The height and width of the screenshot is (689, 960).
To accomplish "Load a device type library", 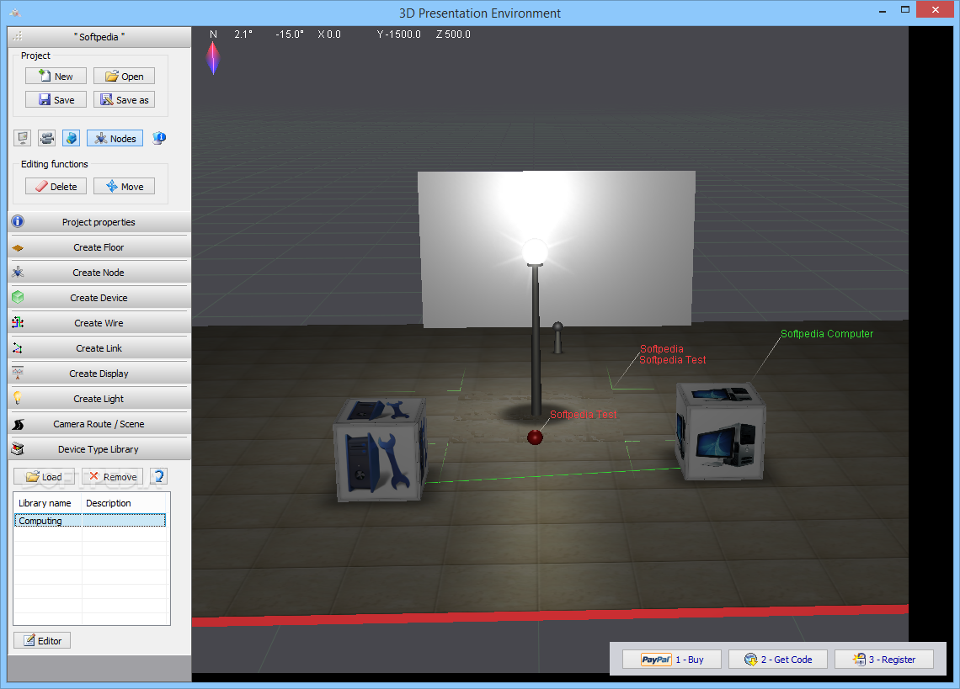I will (x=44, y=476).
